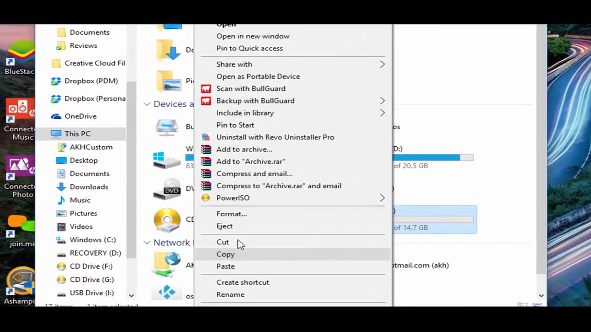Click the network folder with globe icon
This screenshot has width=591, height=332.
pos(167,264)
